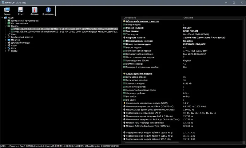Select the Bus Width row
Viewport: 246px width, 148px height.
point(182,97)
